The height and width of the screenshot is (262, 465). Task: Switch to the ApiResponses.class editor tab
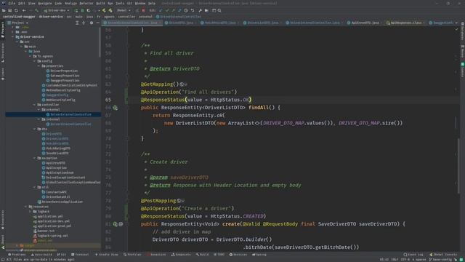405,23
